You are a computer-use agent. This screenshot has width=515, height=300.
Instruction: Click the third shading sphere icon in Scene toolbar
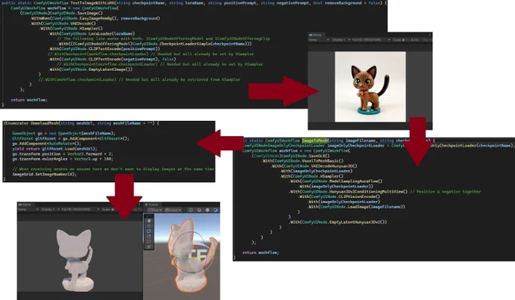[x=208, y=210]
